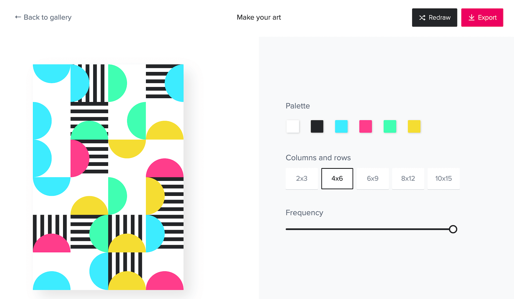Click the back arrow icon

(18, 17)
